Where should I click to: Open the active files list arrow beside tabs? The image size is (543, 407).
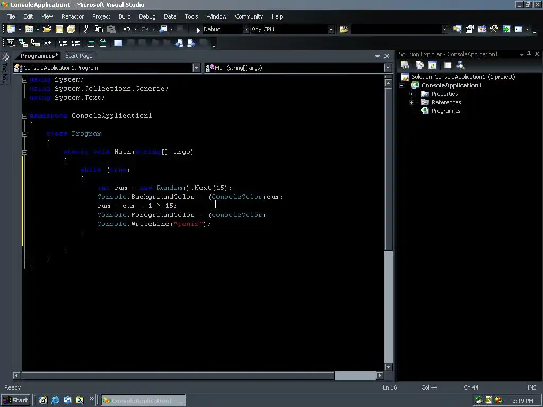click(378, 56)
